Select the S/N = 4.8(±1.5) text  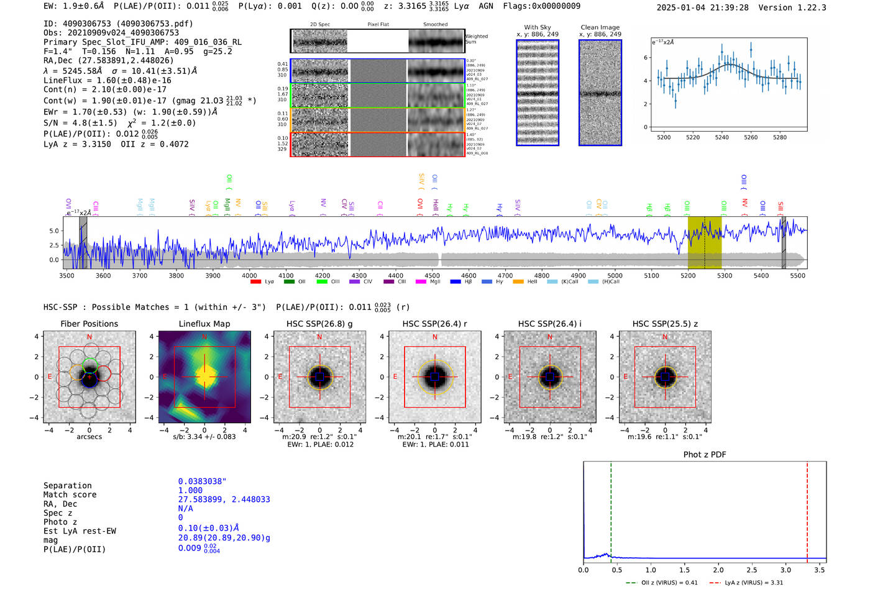pyautogui.click(x=80, y=123)
